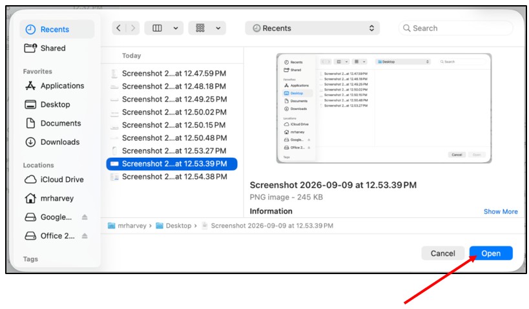Click the Applications icon in sidebar

(30, 86)
